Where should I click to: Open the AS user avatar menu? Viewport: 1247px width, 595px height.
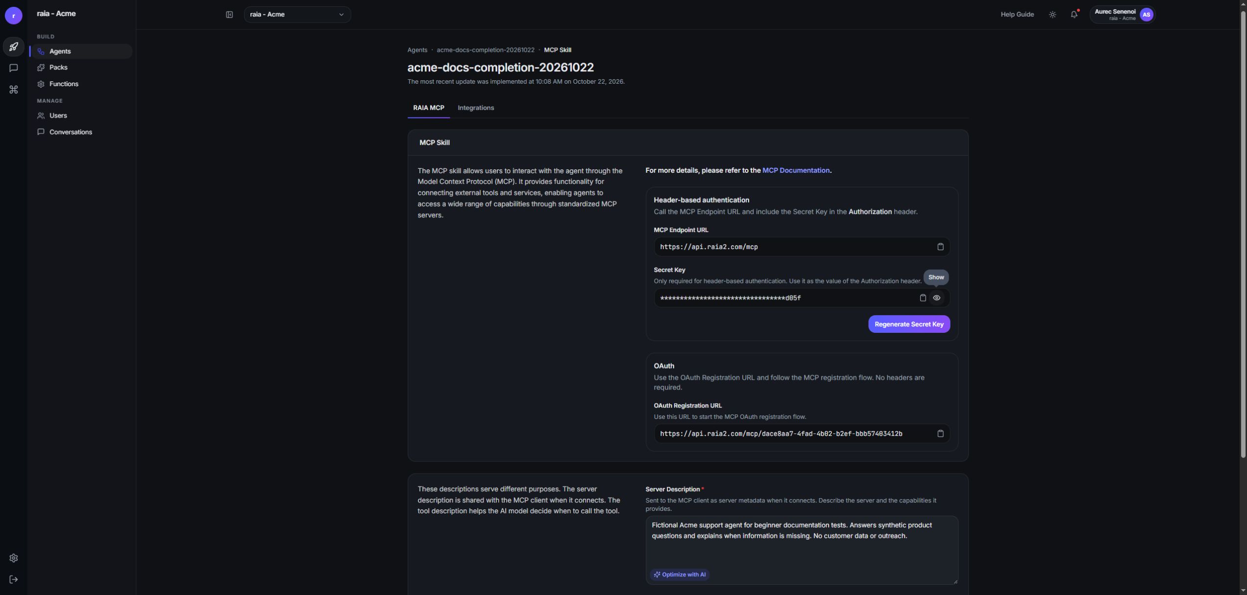click(1146, 15)
